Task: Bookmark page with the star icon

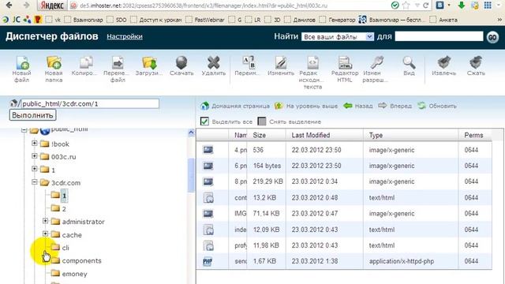Action: pyautogui.click(x=406, y=6)
